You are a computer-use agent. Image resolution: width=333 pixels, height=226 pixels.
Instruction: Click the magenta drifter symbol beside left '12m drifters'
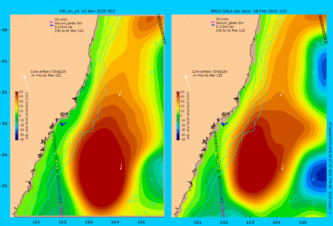coord(37,72)
